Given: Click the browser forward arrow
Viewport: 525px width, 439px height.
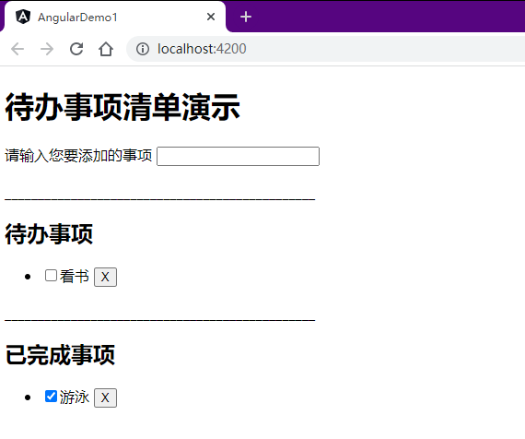Looking at the screenshot, I should (47, 49).
